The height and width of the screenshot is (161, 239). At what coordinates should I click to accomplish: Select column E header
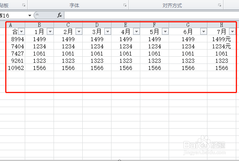[x=126, y=25]
